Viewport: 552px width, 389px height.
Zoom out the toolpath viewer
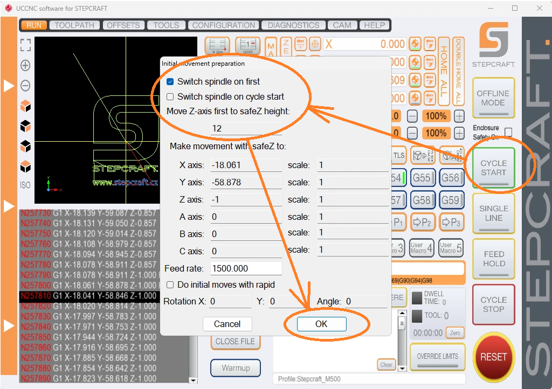click(x=25, y=86)
